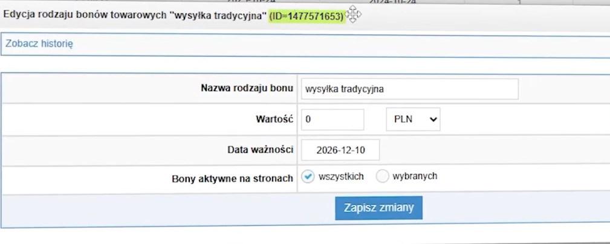The image size is (610, 244).
Task: Click the highlighted ID=1477571653 text
Action: click(307, 15)
